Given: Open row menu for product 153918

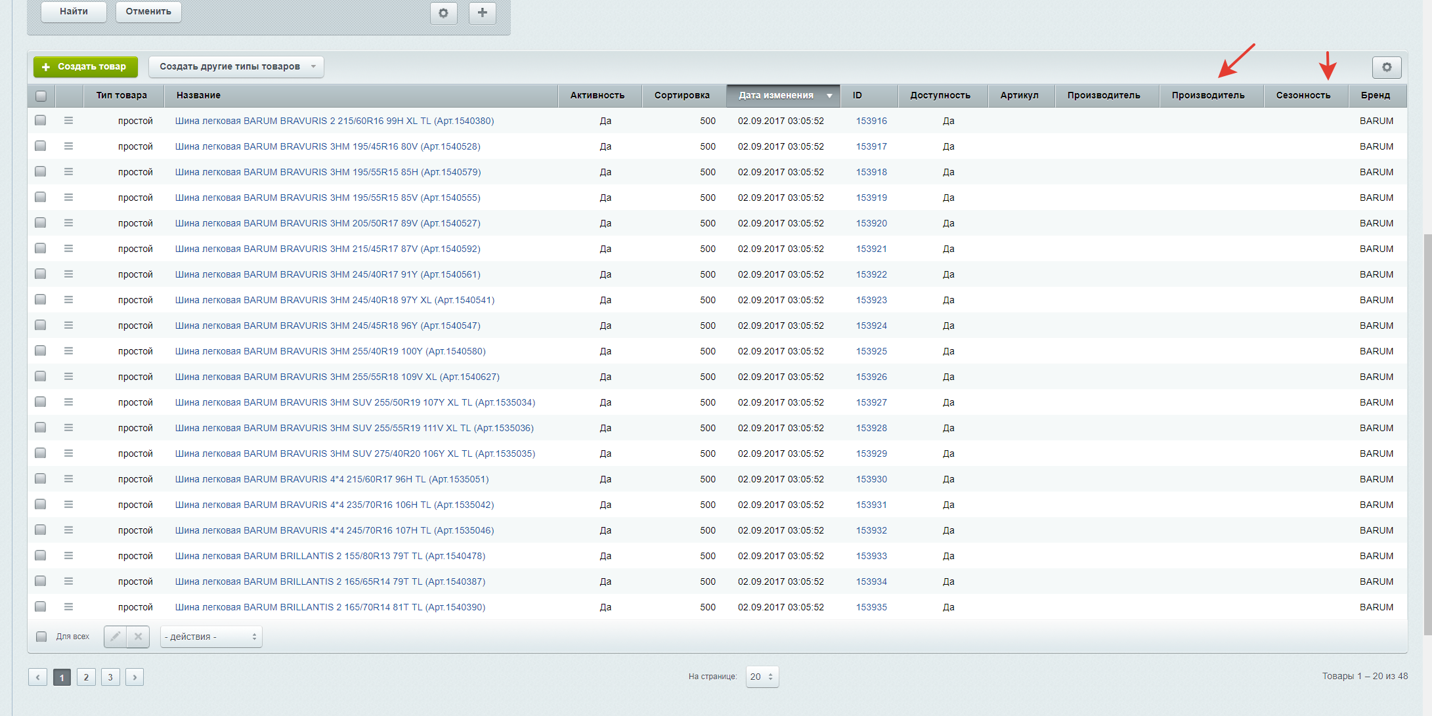Looking at the screenshot, I should 68,172.
